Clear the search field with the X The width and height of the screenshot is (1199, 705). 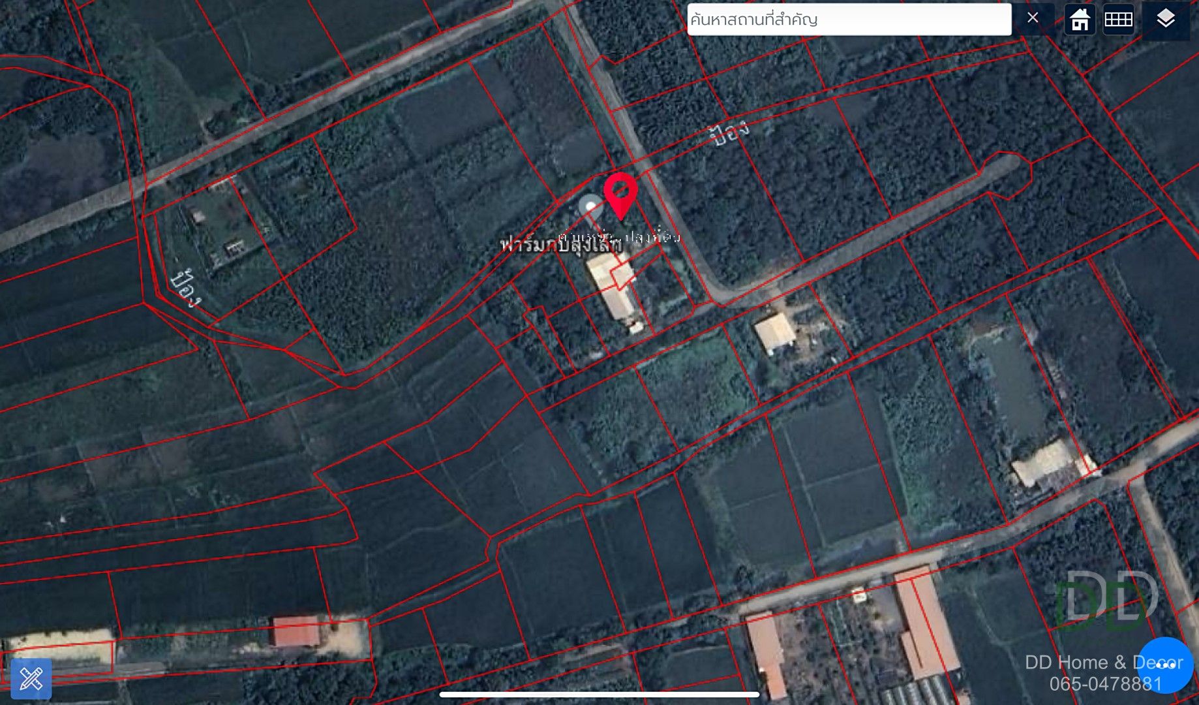pos(1033,18)
